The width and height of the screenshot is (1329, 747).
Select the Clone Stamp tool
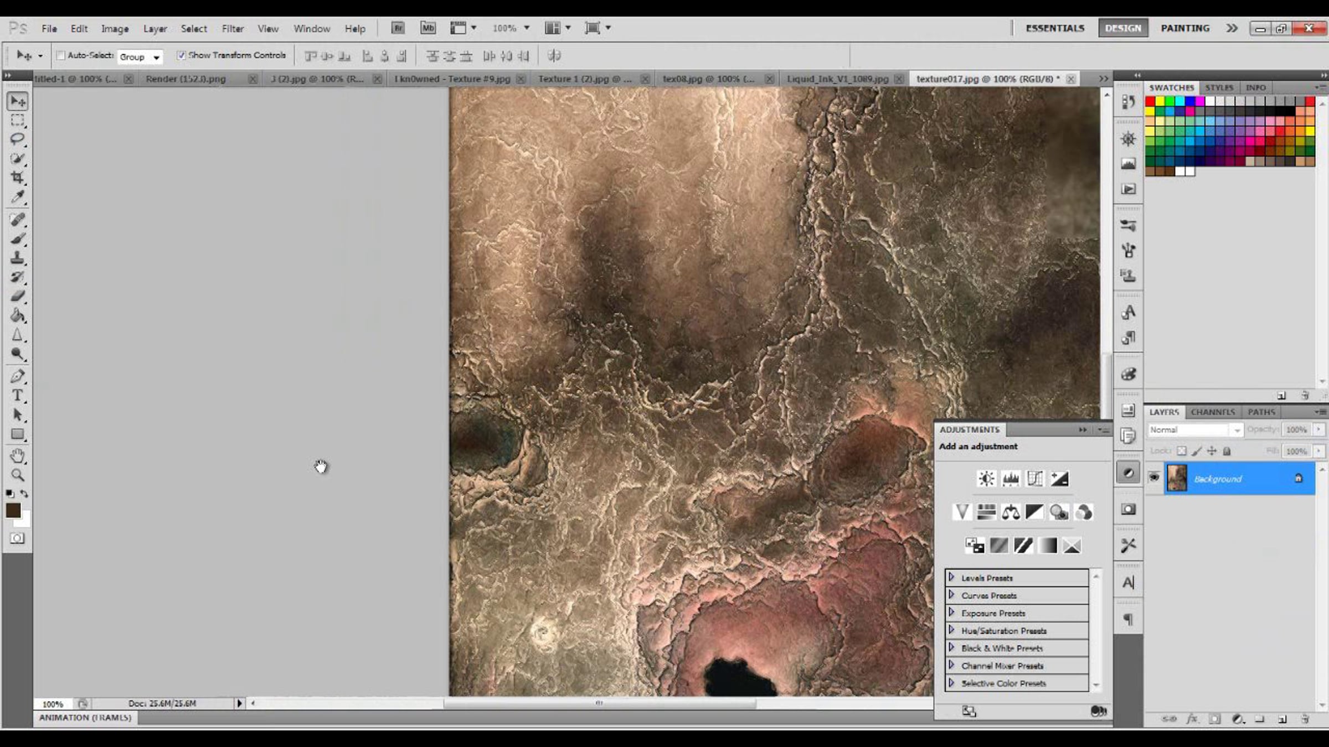(x=17, y=258)
